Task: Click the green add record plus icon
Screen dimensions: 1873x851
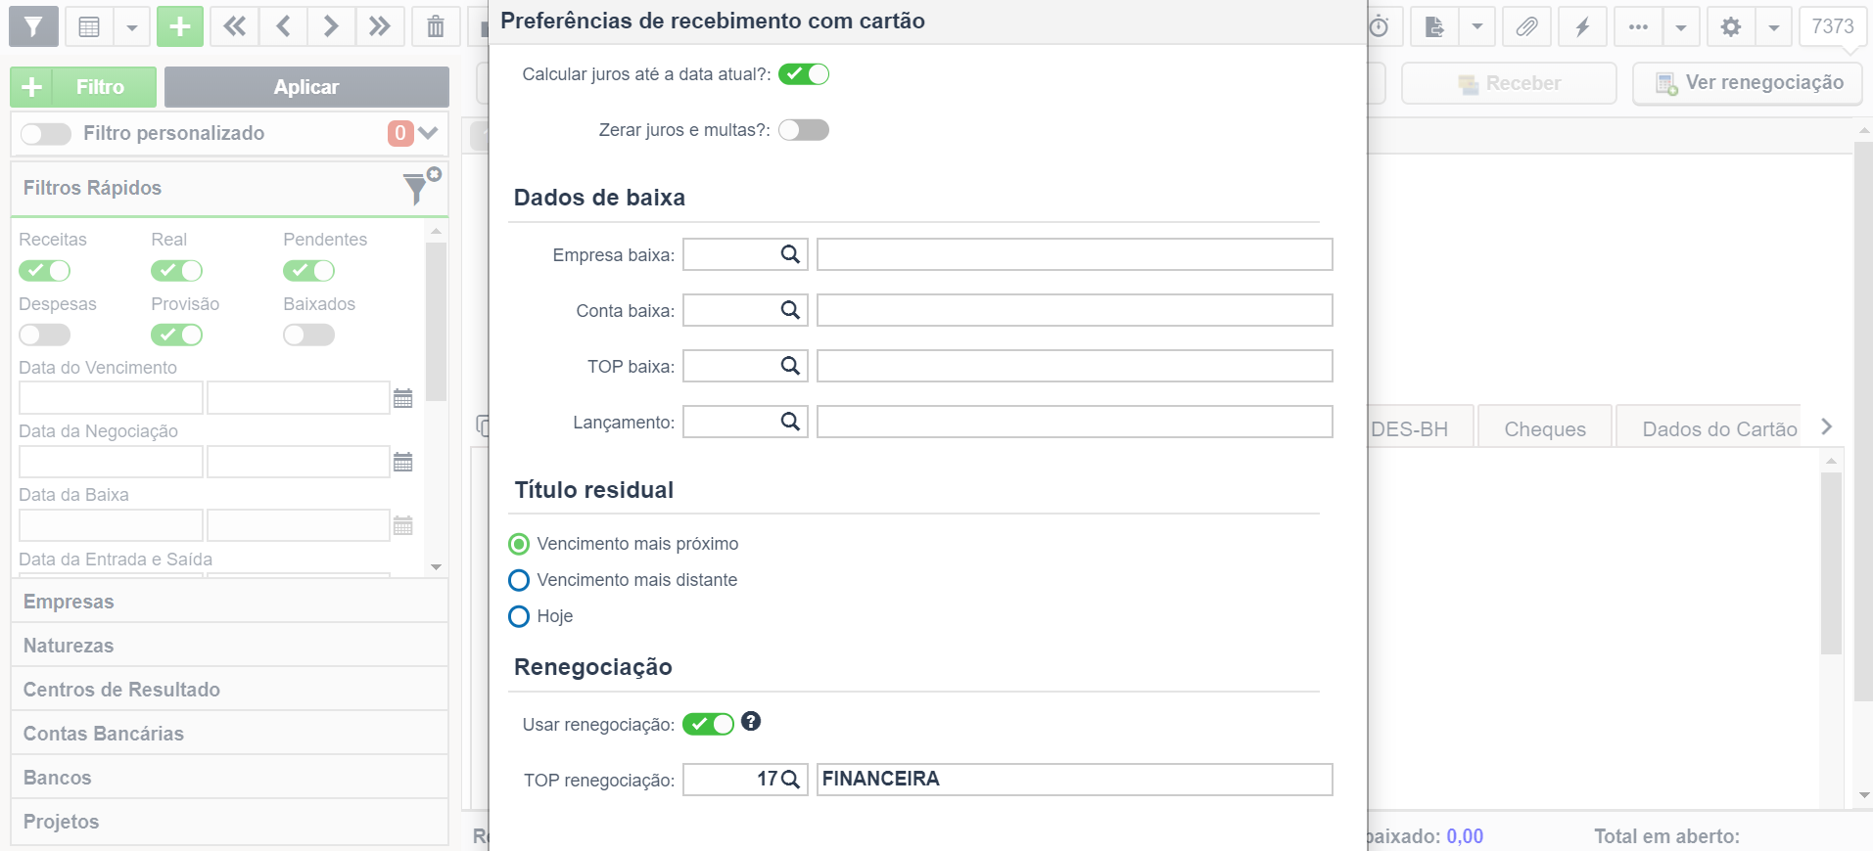Action: pyautogui.click(x=180, y=26)
